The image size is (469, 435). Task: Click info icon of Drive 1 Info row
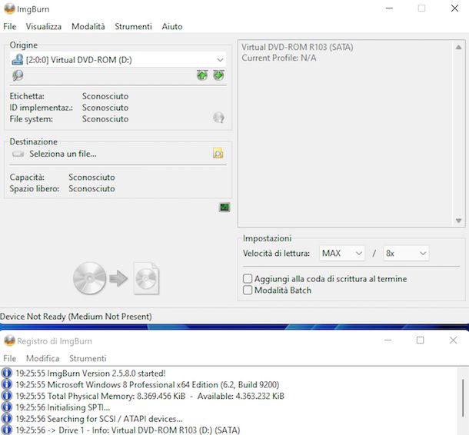(x=7, y=430)
